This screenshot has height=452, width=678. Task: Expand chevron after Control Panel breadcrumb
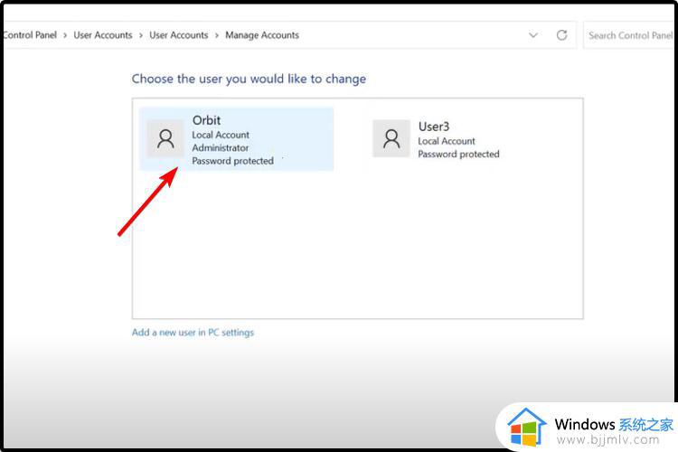coord(65,35)
